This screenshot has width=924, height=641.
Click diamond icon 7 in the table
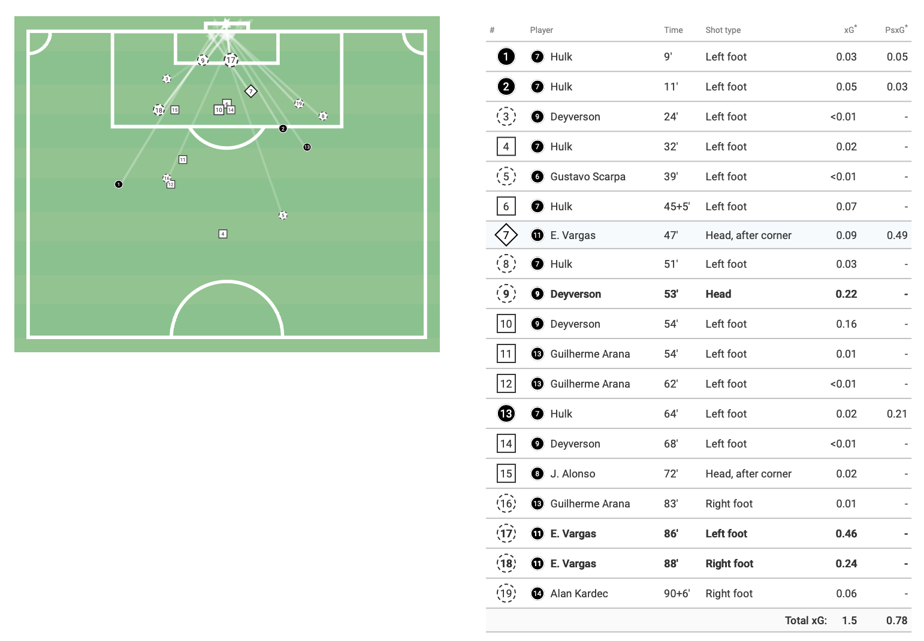[506, 235]
